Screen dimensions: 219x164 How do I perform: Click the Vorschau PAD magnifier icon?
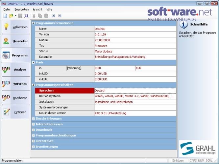(x=6, y=84)
